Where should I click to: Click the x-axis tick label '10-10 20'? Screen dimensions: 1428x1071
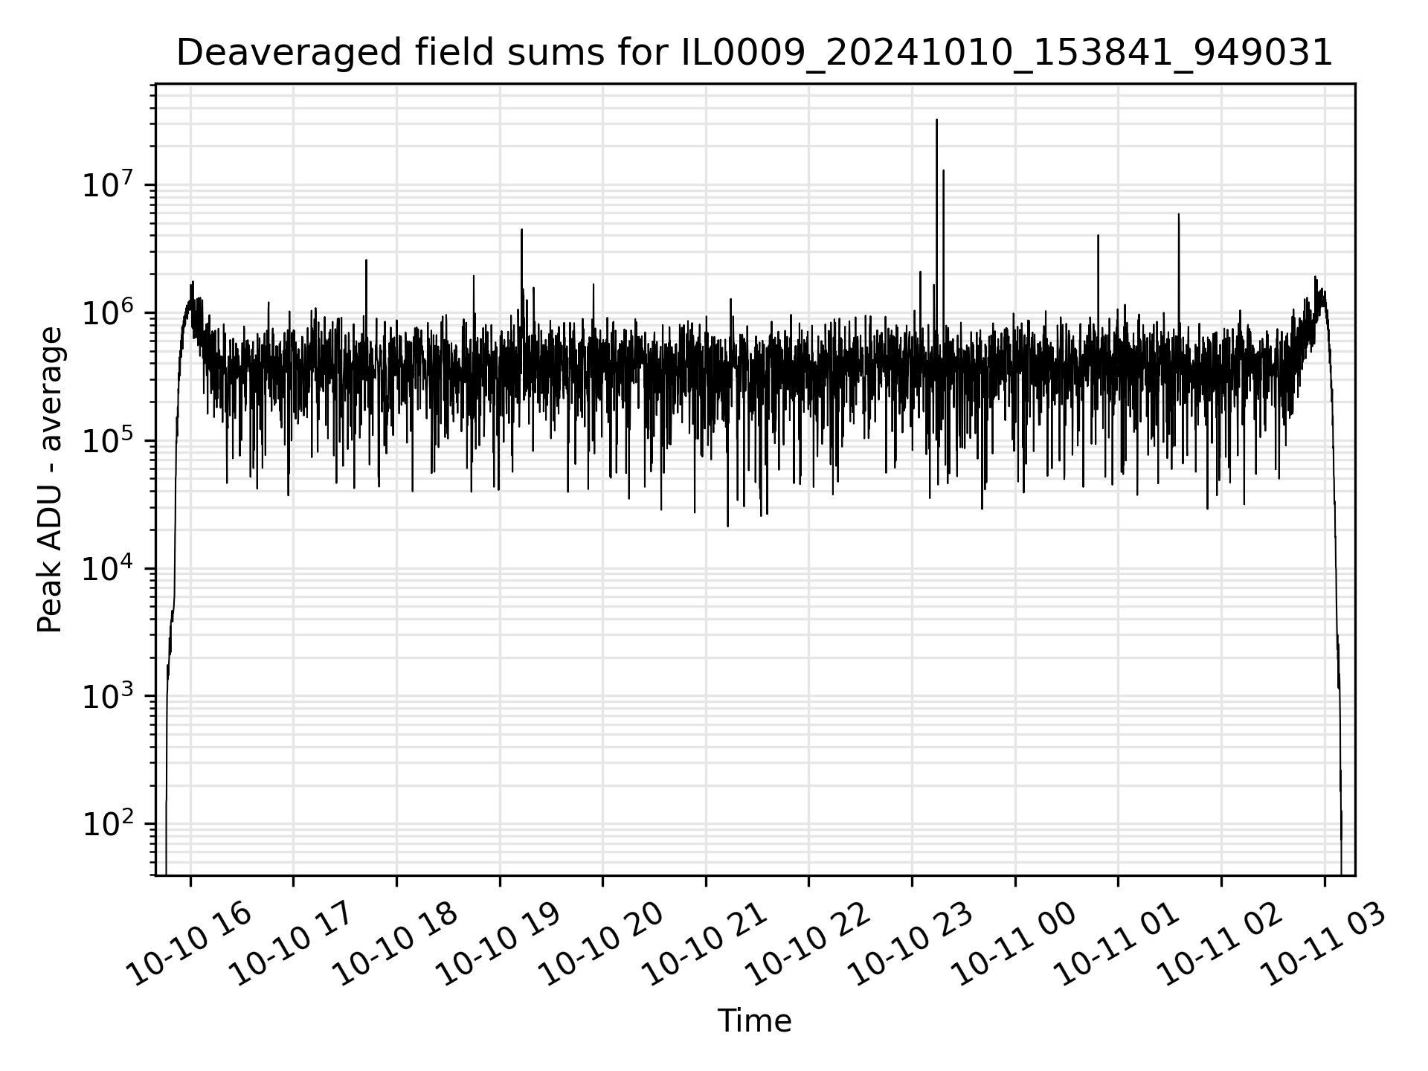point(600,945)
